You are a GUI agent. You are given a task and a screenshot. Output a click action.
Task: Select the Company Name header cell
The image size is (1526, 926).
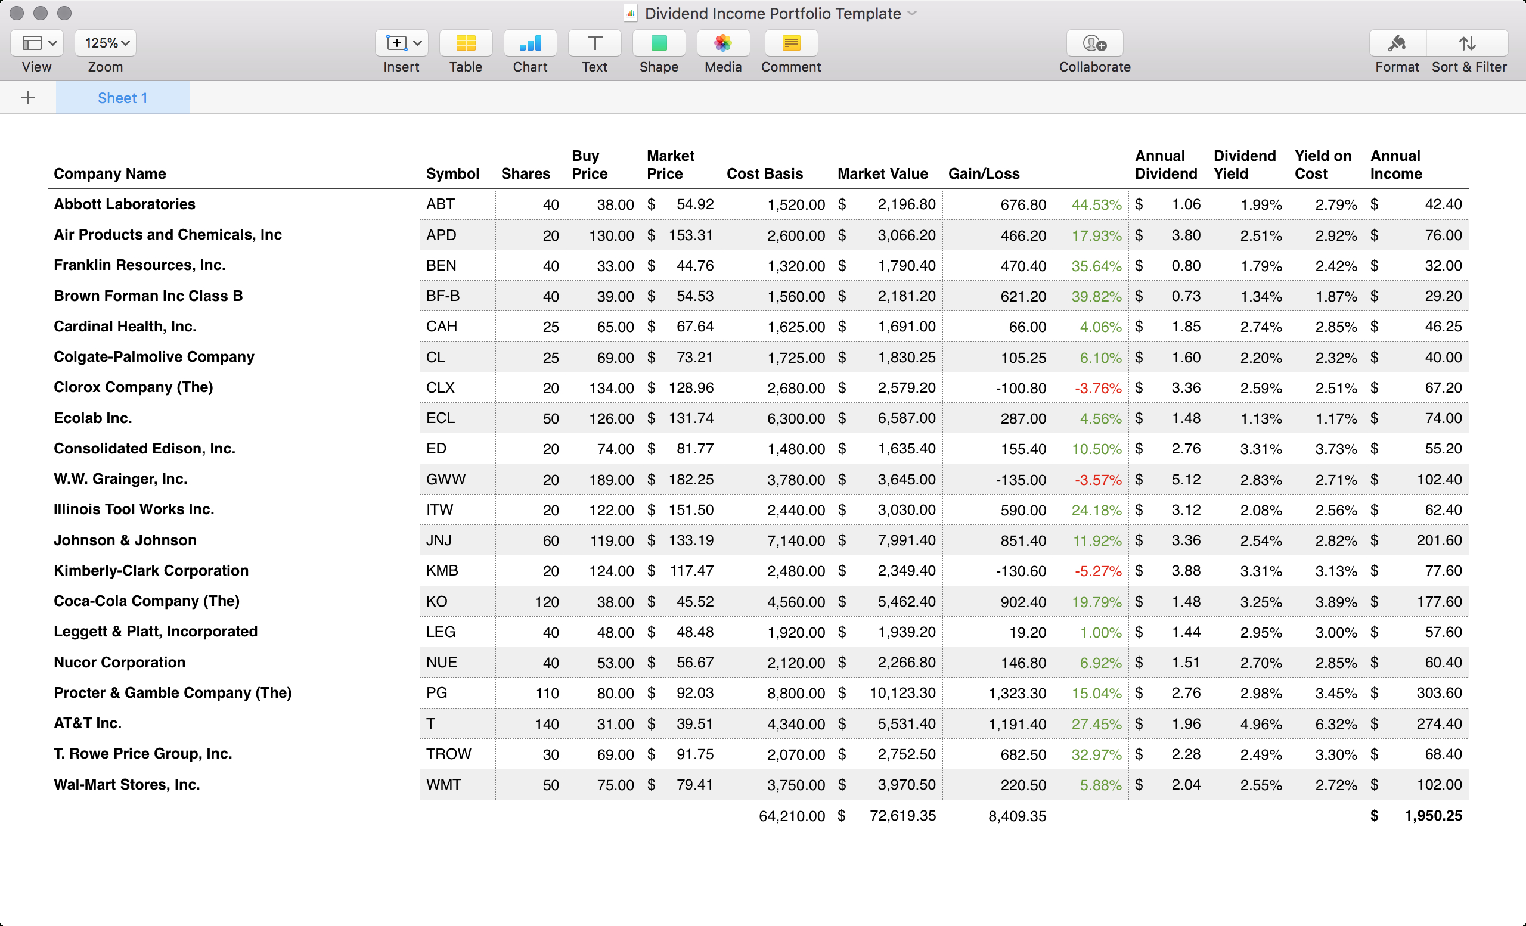tap(110, 174)
